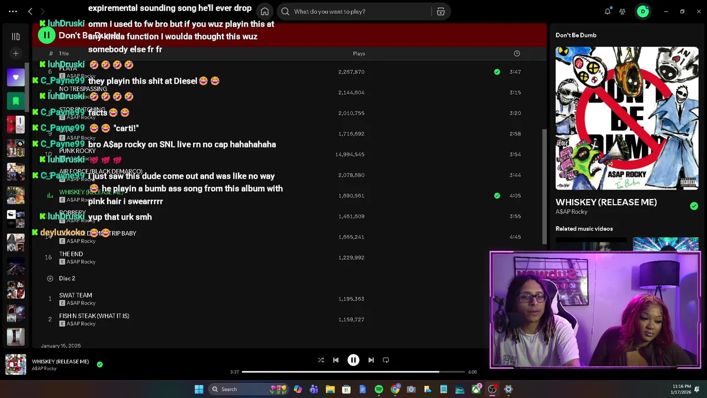Click the 4:45 track duration

515,237
